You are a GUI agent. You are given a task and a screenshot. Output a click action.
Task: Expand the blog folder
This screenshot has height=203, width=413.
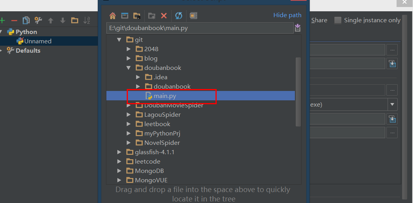[129, 59]
